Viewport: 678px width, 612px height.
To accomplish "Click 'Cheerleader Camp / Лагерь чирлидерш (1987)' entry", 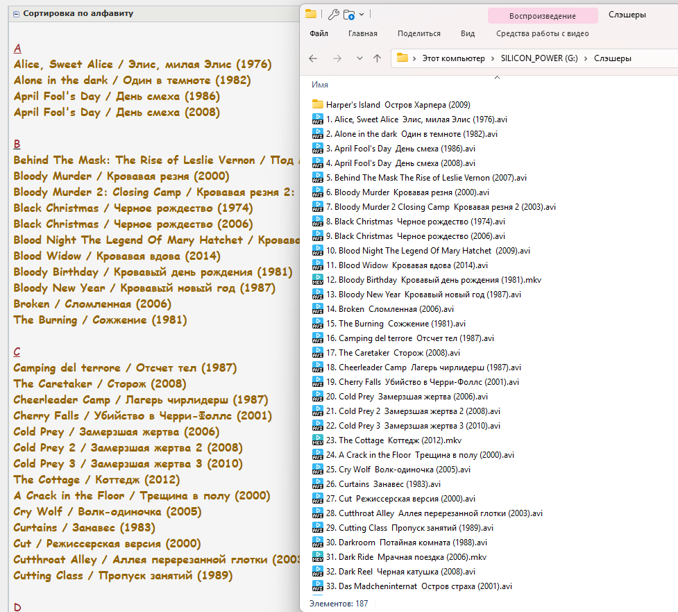I will [141, 400].
